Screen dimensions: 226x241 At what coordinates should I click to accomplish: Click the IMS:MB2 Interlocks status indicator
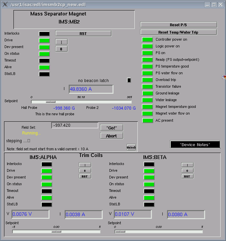click(x=44, y=34)
